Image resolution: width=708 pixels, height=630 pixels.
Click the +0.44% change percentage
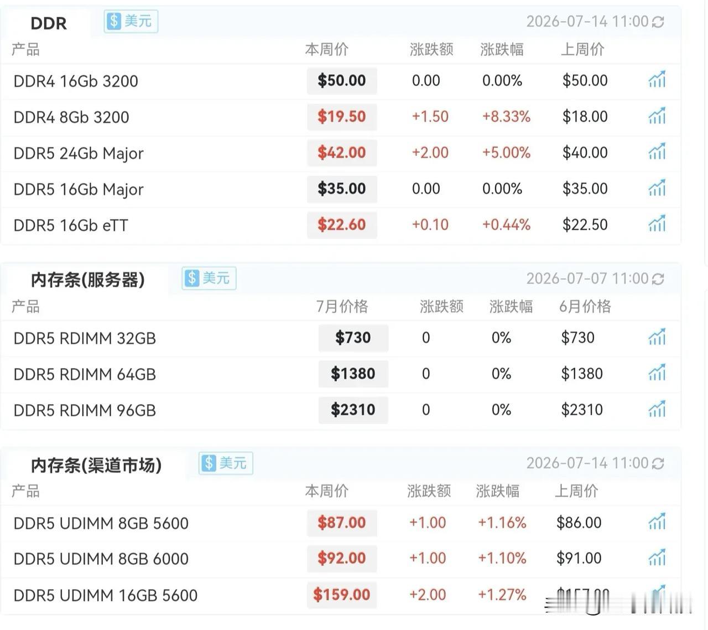point(506,225)
